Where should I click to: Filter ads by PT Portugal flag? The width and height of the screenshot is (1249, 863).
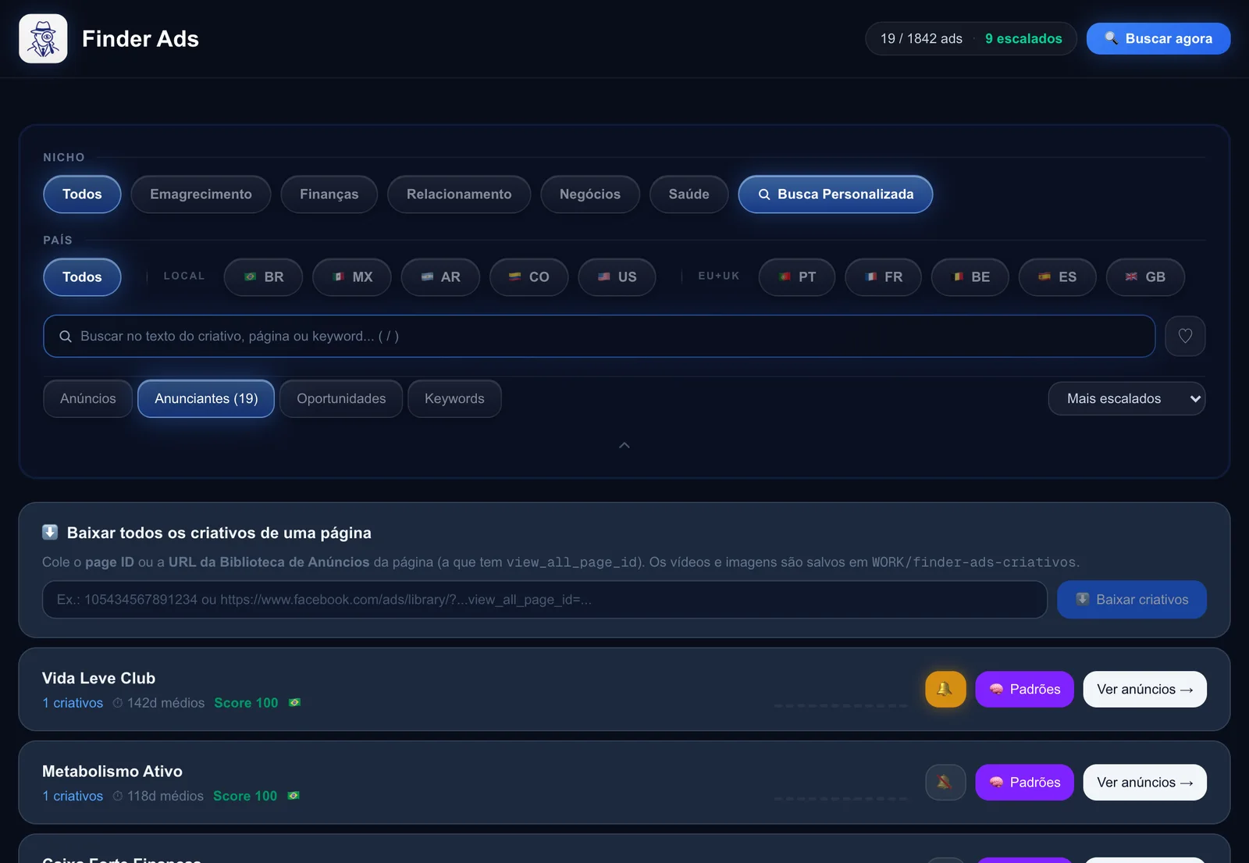(797, 276)
